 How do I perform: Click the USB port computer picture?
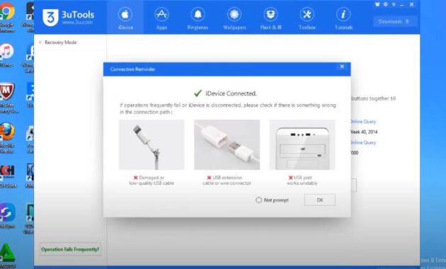[302, 144]
